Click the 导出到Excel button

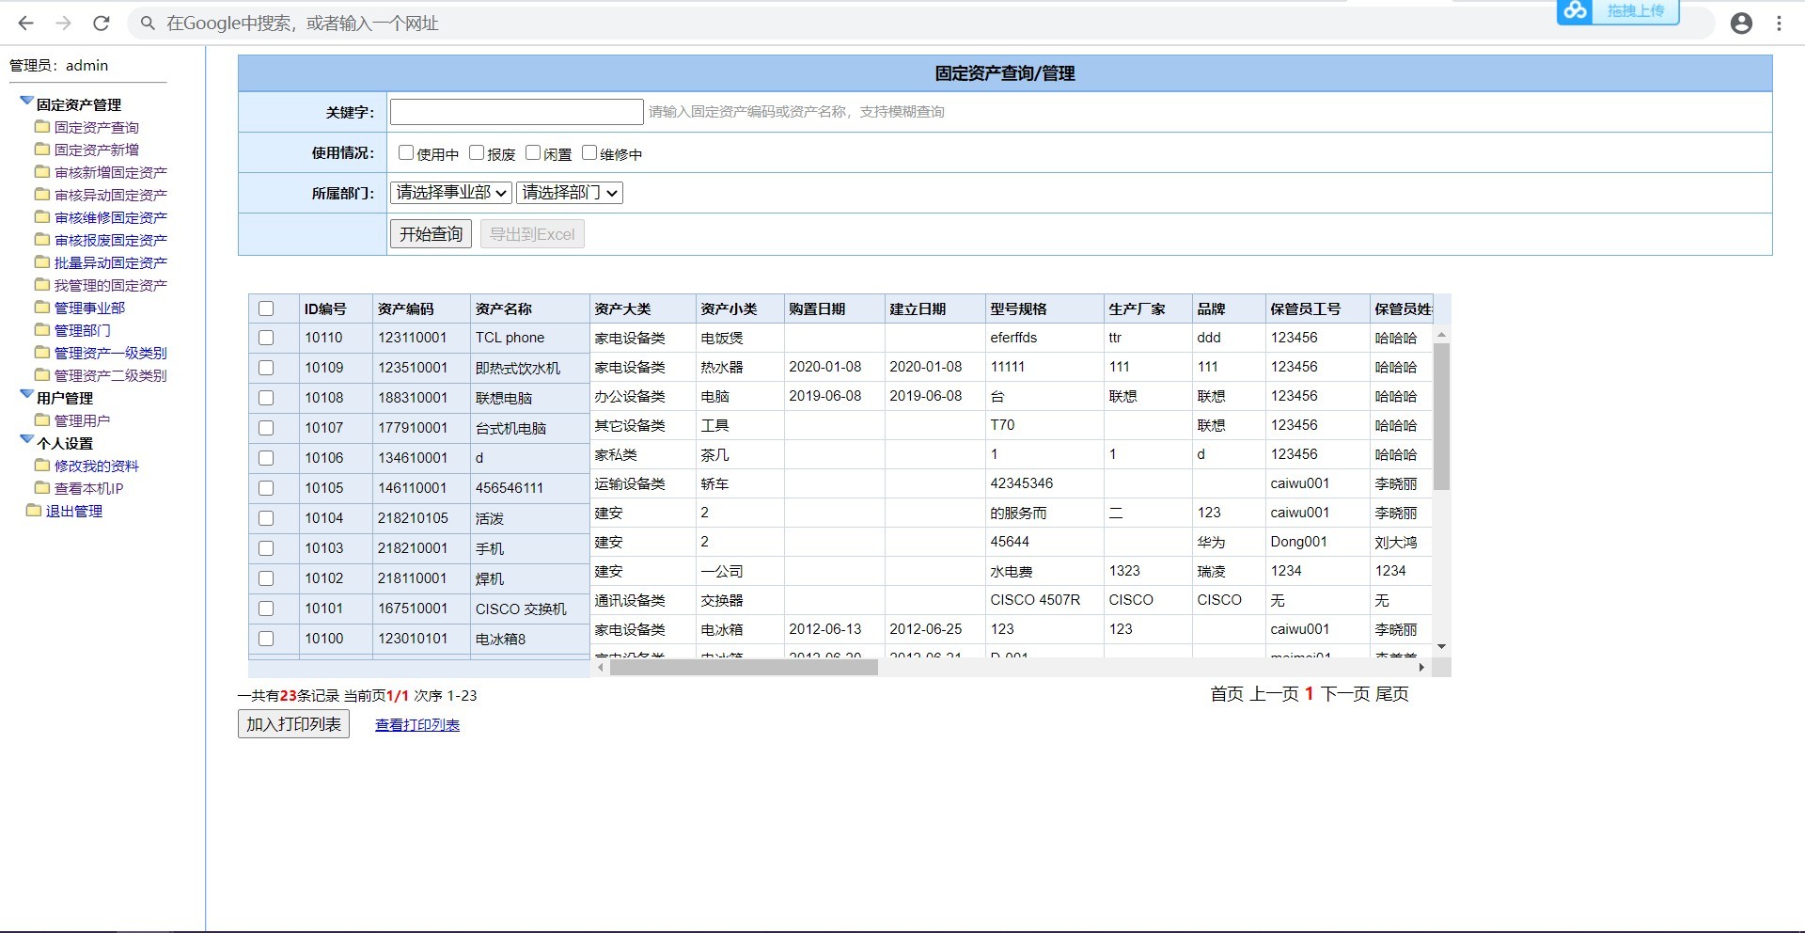click(532, 234)
